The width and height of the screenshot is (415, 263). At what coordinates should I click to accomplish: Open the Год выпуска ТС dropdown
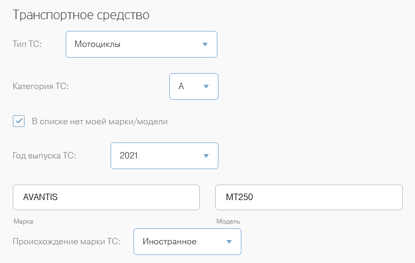point(164,156)
